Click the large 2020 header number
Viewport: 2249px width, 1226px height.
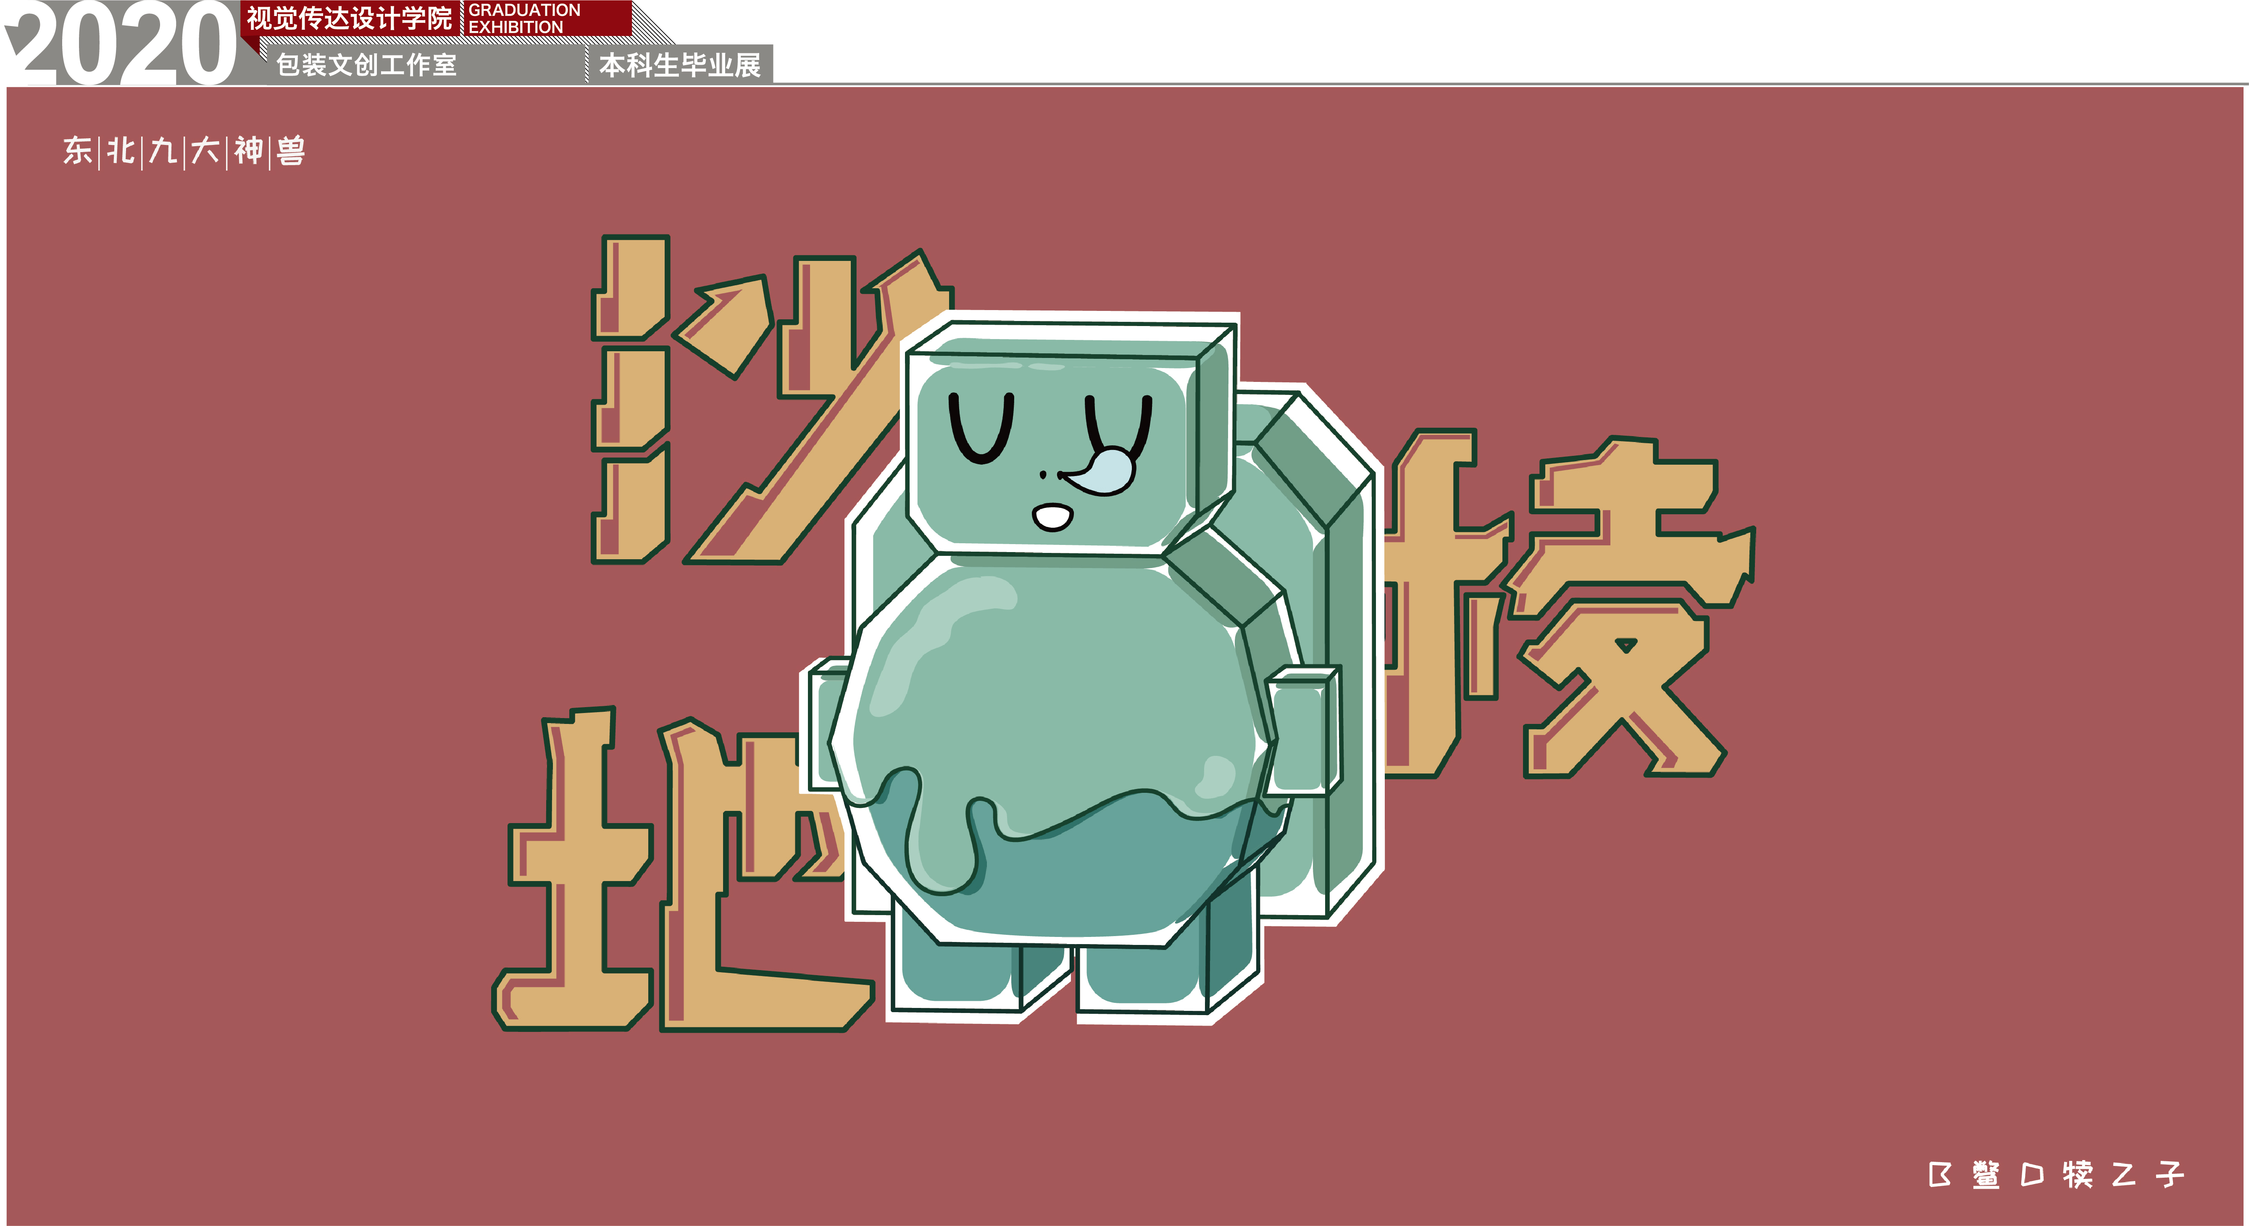[x=122, y=44]
